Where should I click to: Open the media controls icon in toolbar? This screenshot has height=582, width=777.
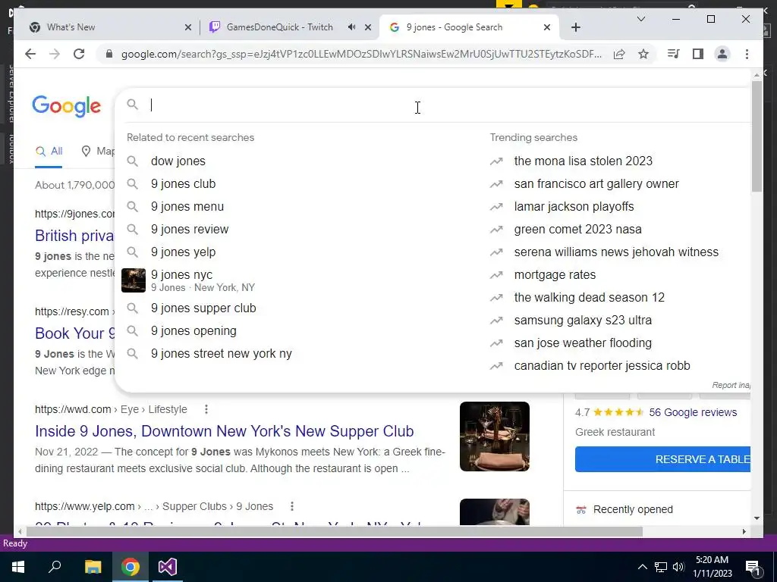(674, 54)
